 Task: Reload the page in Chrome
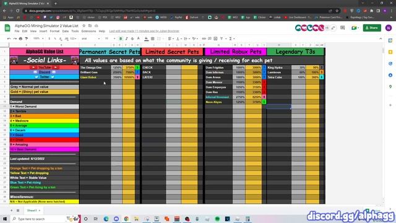click(18, 11)
